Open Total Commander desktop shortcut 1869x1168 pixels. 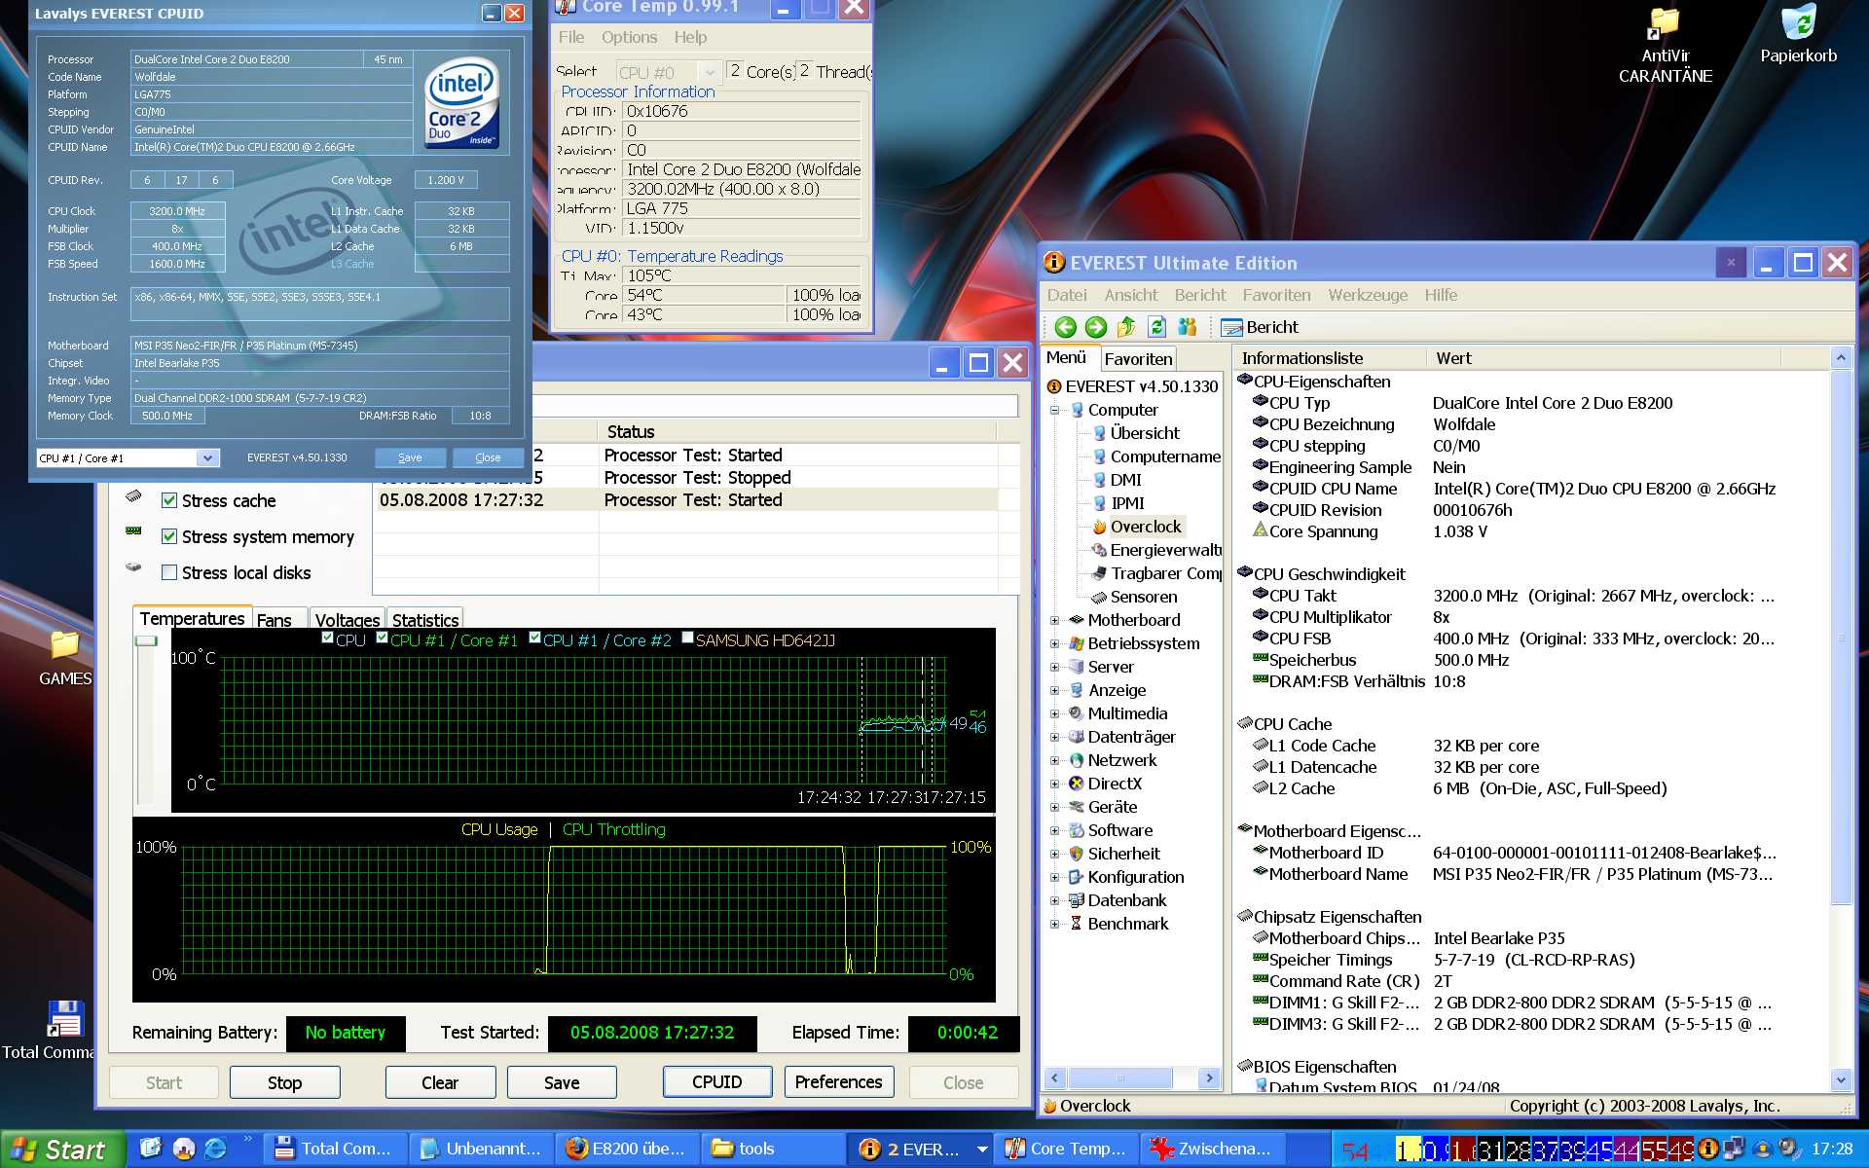(64, 1031)
